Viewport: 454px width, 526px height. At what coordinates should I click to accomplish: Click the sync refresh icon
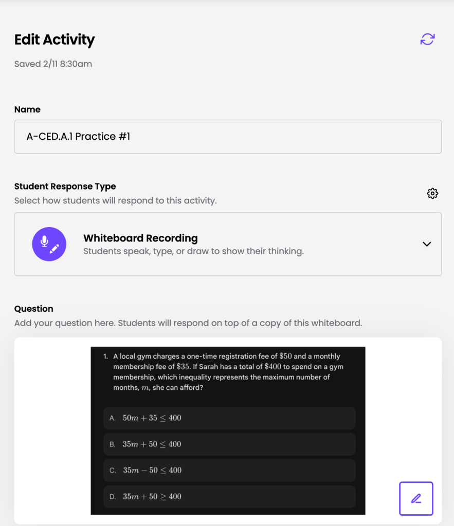[427, 39]
